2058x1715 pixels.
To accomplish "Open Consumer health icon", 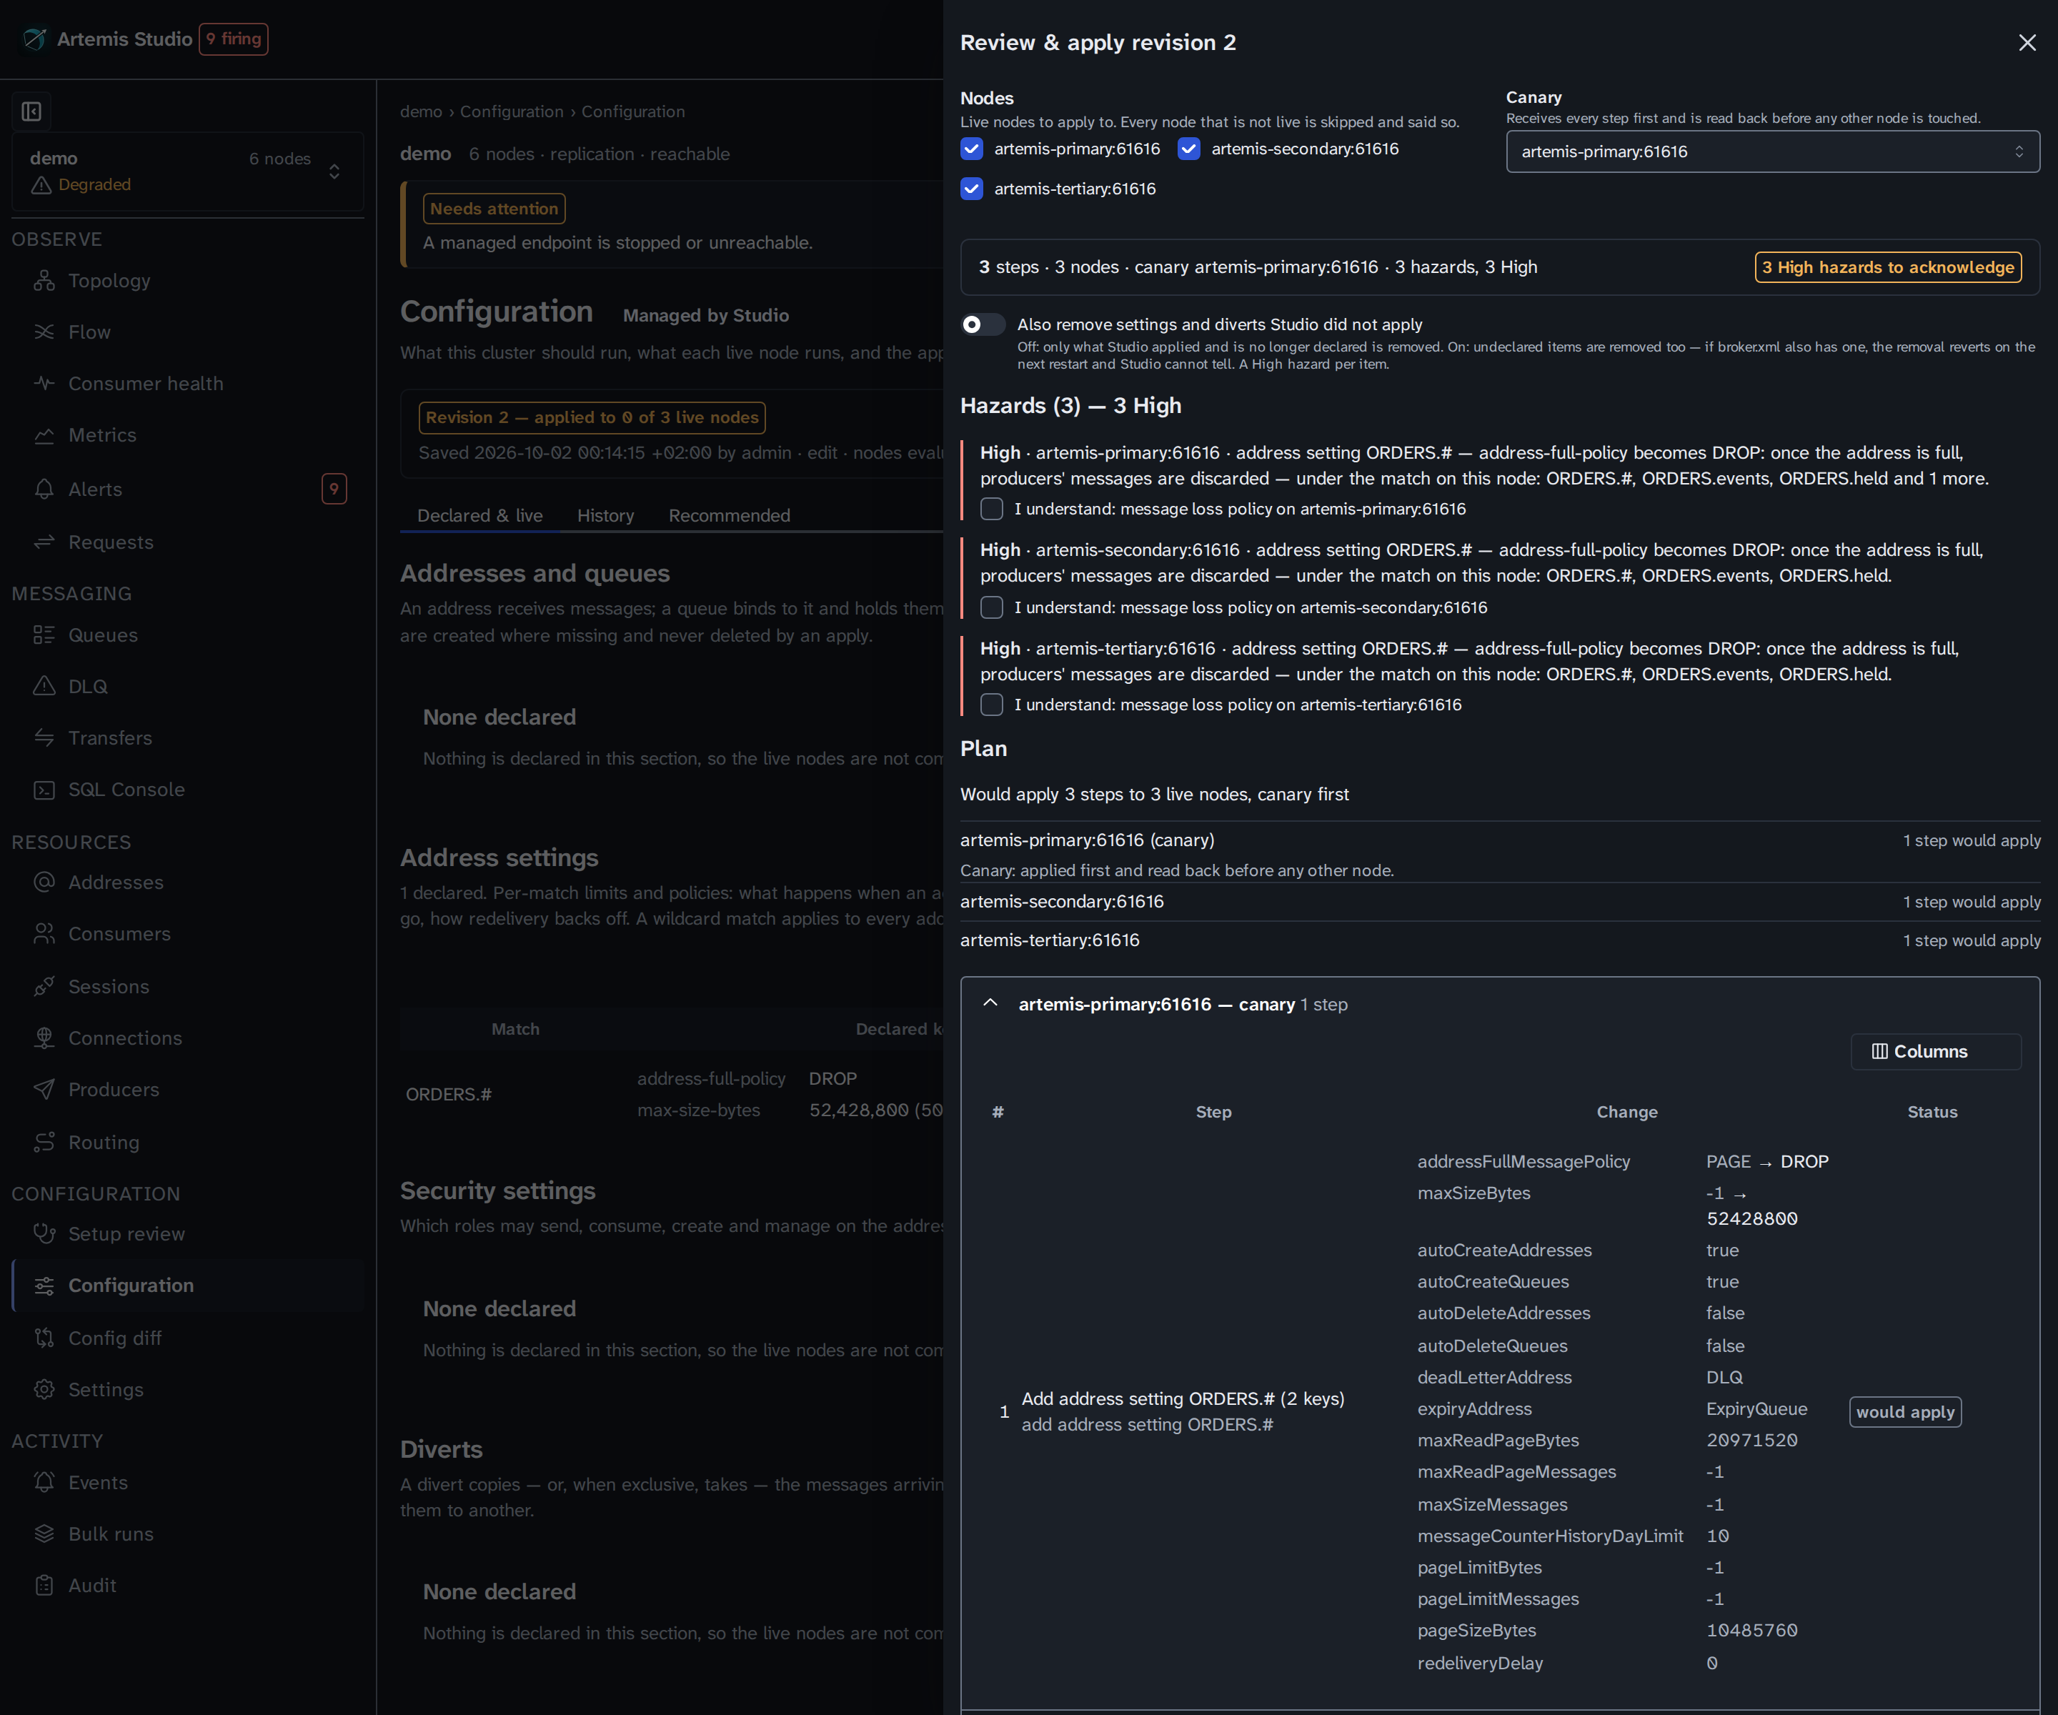I will 44,383.
